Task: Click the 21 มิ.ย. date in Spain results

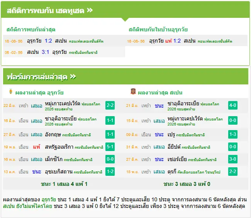Action: click(132, 106)
